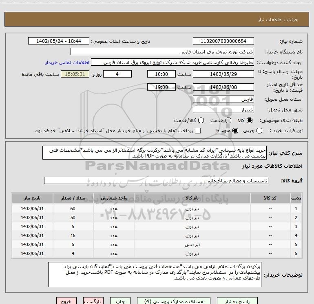Click the واحد شمارش column header
314x304 pixels.
point(113,198)
